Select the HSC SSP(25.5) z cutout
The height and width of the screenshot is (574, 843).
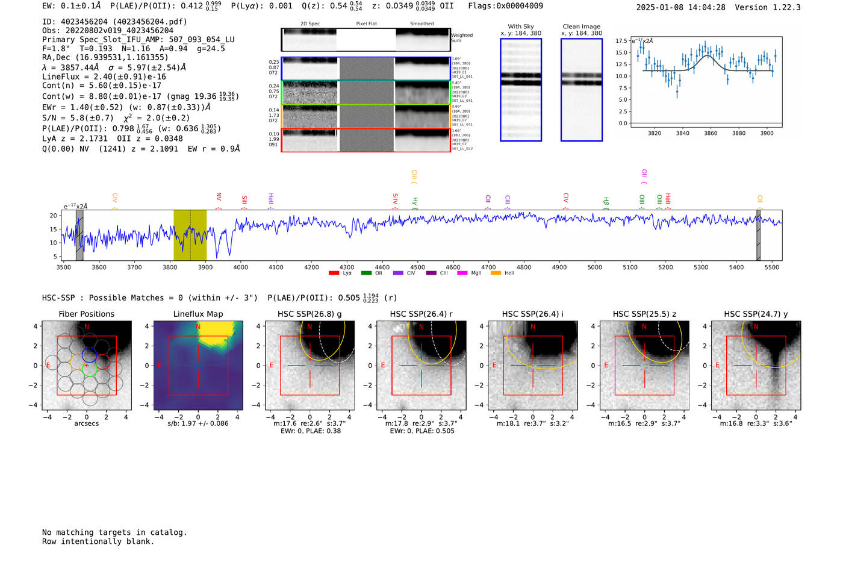click(x=644, y=366)
